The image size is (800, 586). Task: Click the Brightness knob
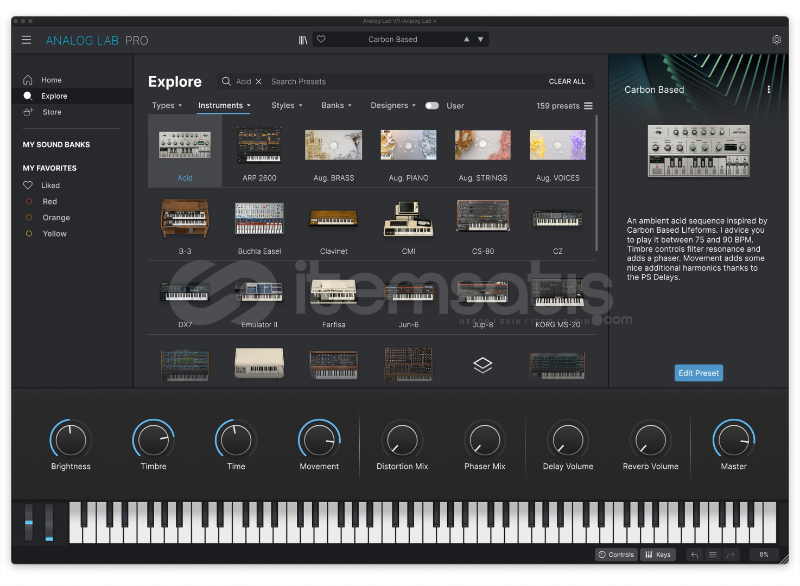(x=71, y=440)
